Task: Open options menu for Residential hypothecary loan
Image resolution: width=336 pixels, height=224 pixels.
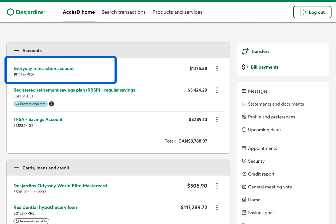Action: [217, 207]
